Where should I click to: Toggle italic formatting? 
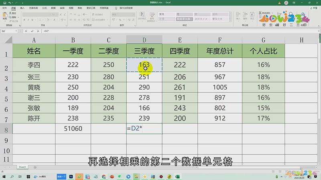tap(28, 20)
